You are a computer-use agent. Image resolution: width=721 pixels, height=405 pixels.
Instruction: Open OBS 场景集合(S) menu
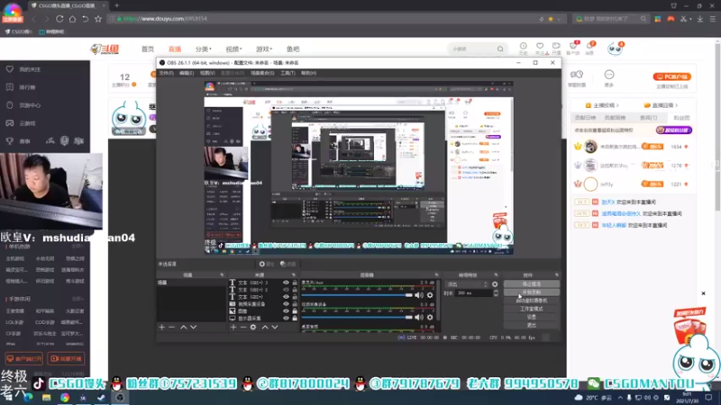262,73
